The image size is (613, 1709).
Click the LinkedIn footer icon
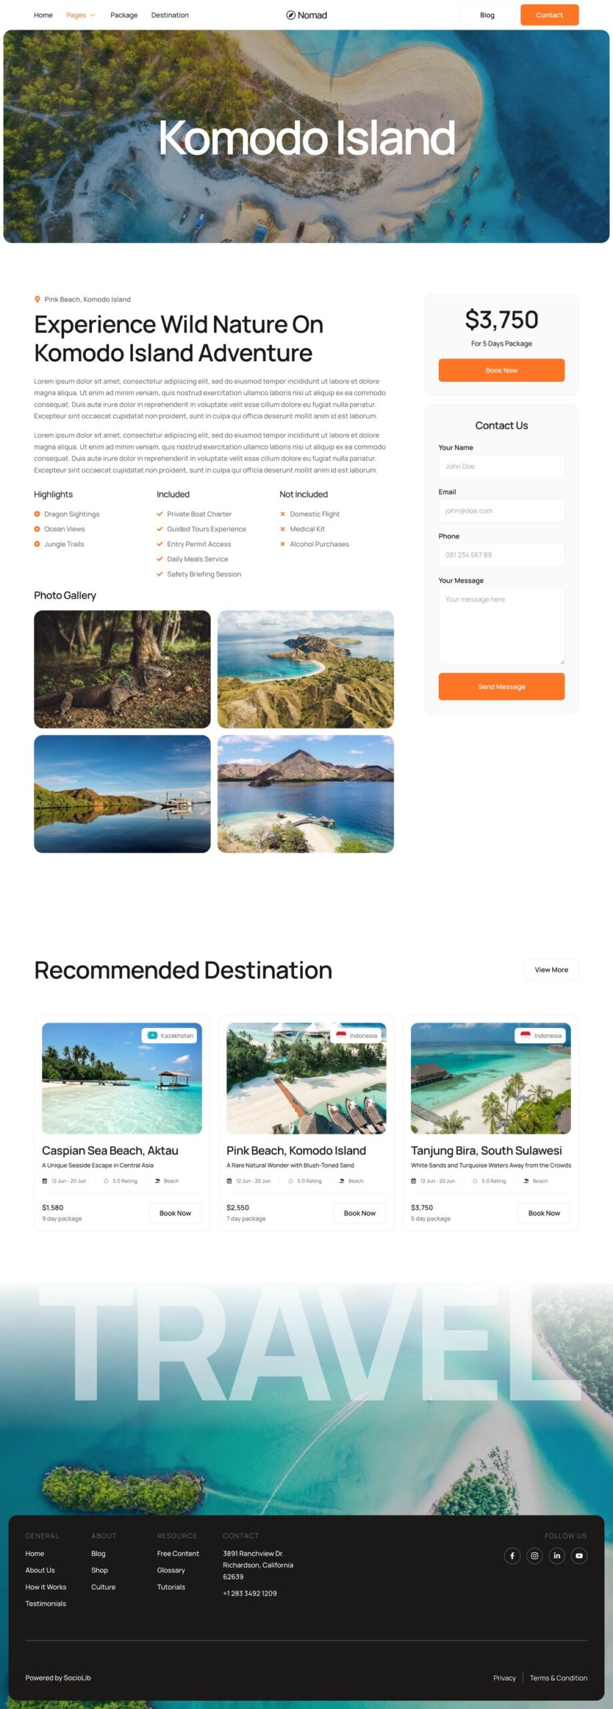pyautogui.click(x=557, y=1555)
